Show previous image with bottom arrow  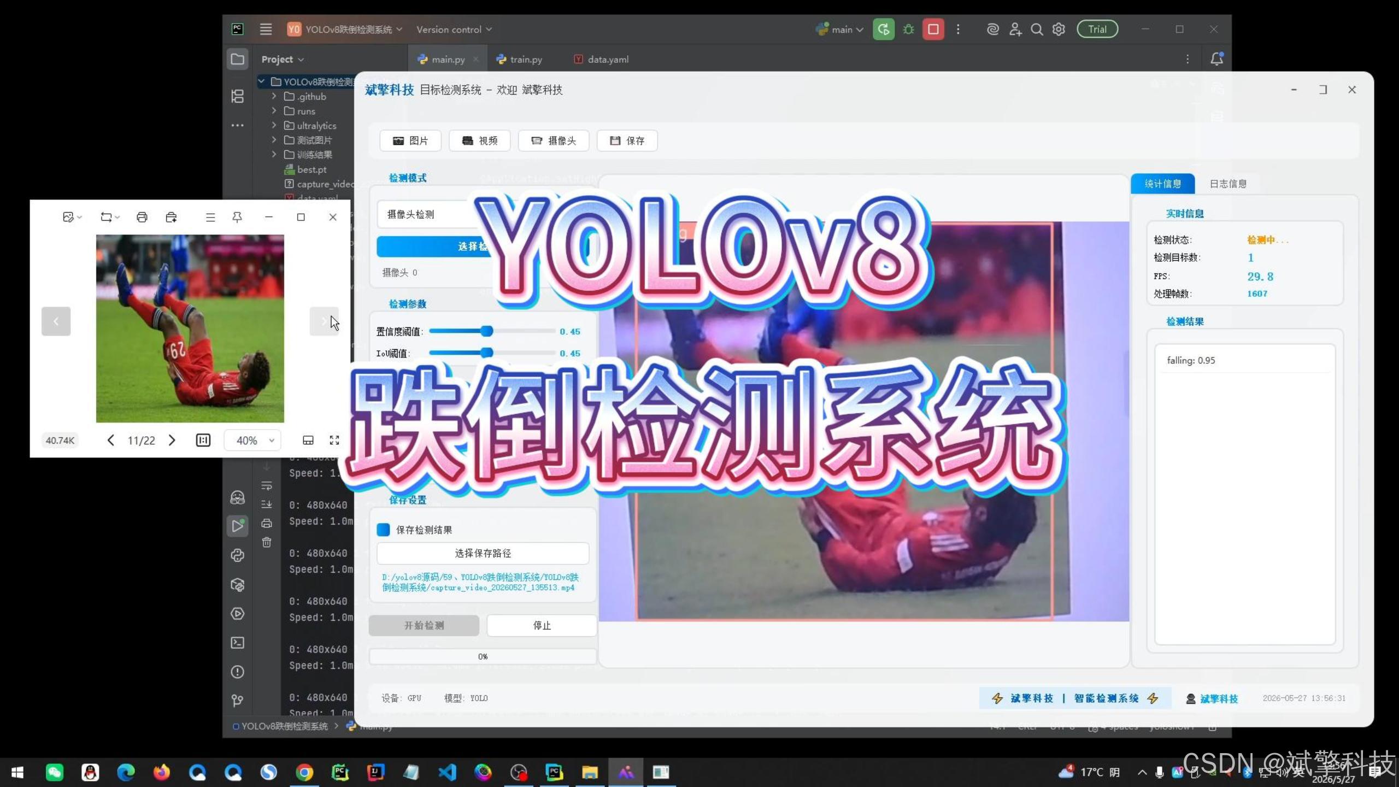[110, 440]
